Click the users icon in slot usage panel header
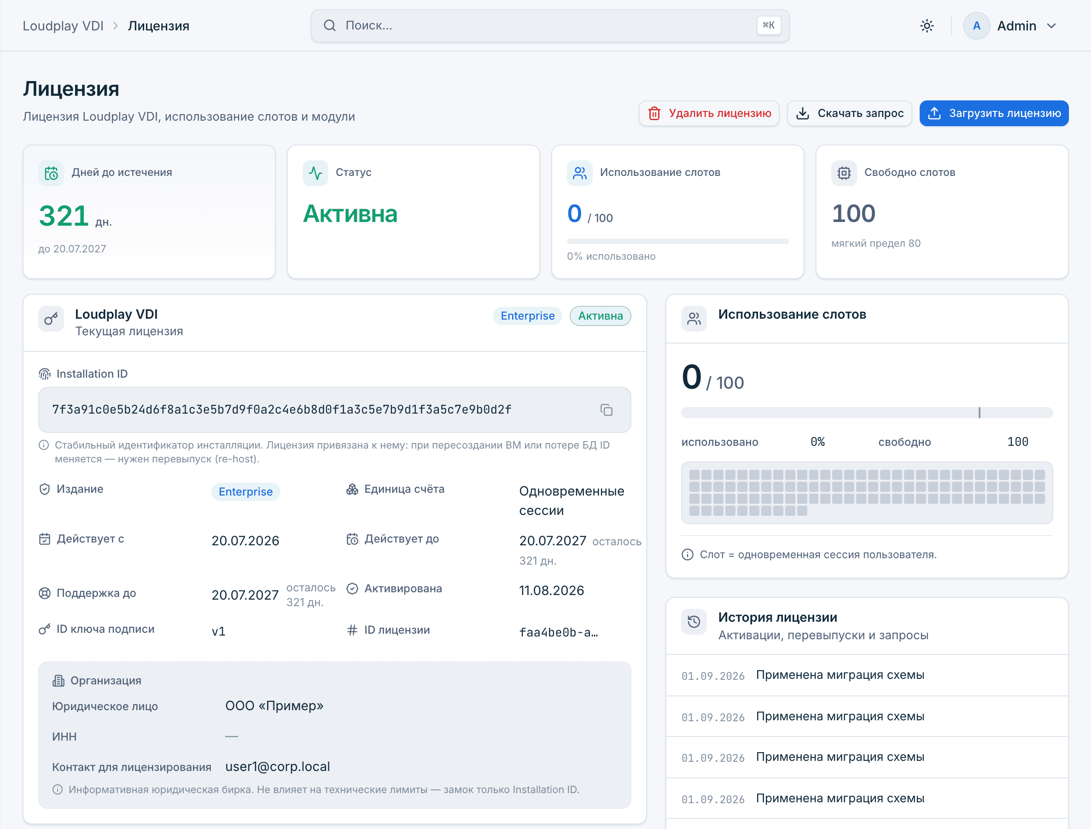Viewport: 1091px width, 829px height. coord(694,319)
